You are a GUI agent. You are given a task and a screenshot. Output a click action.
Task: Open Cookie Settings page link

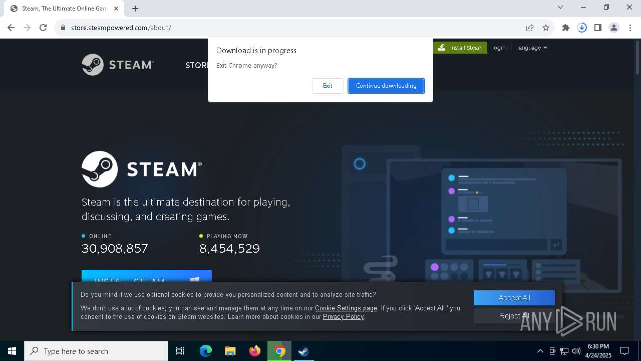tap(346, 308)
